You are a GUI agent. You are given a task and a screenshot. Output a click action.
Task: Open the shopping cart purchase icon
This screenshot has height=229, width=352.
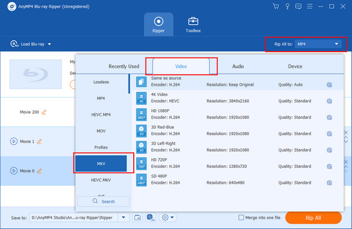276,6
